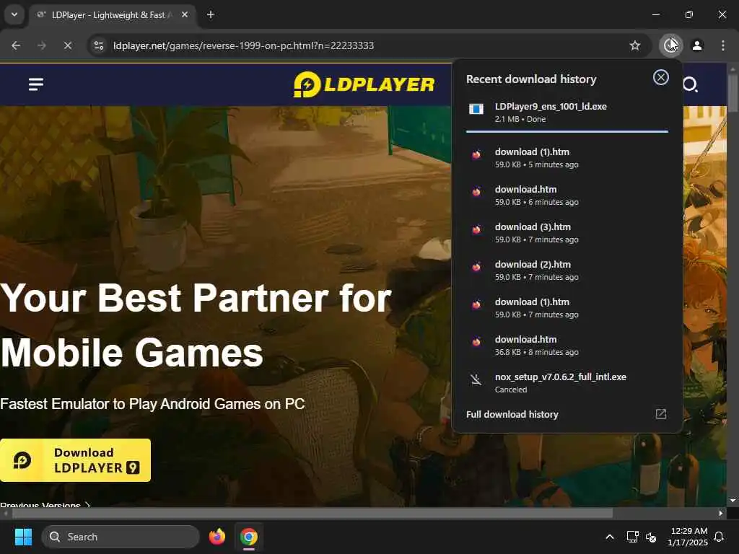Click the horizontal page scrollbar
The height and width of the screenshot is (554, 739).
313,513
